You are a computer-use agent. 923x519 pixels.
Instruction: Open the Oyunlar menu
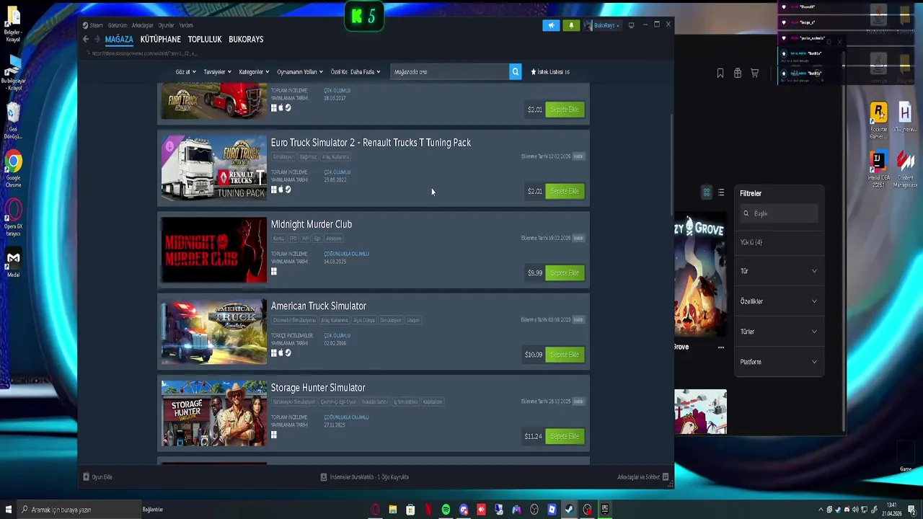(x=167, y=25)
